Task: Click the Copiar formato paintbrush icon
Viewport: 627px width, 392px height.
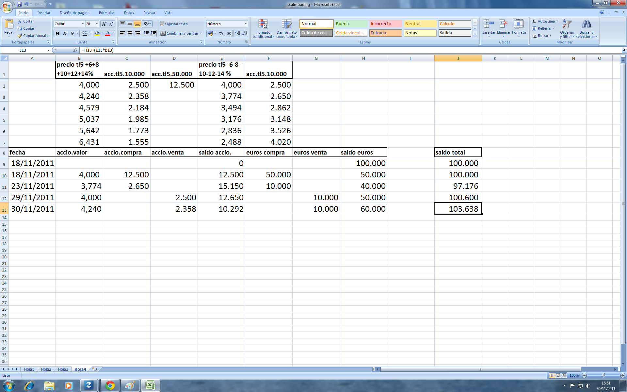Action: (x=20, y=36)
